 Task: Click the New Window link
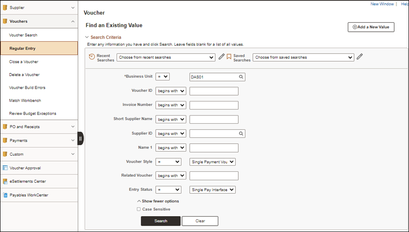(x=382, y=4)
